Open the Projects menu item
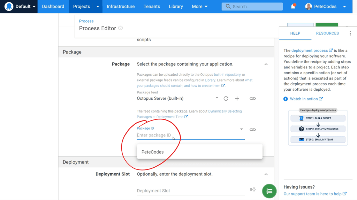Viewport: 357px width, 200px height. (x=82, y=6)
